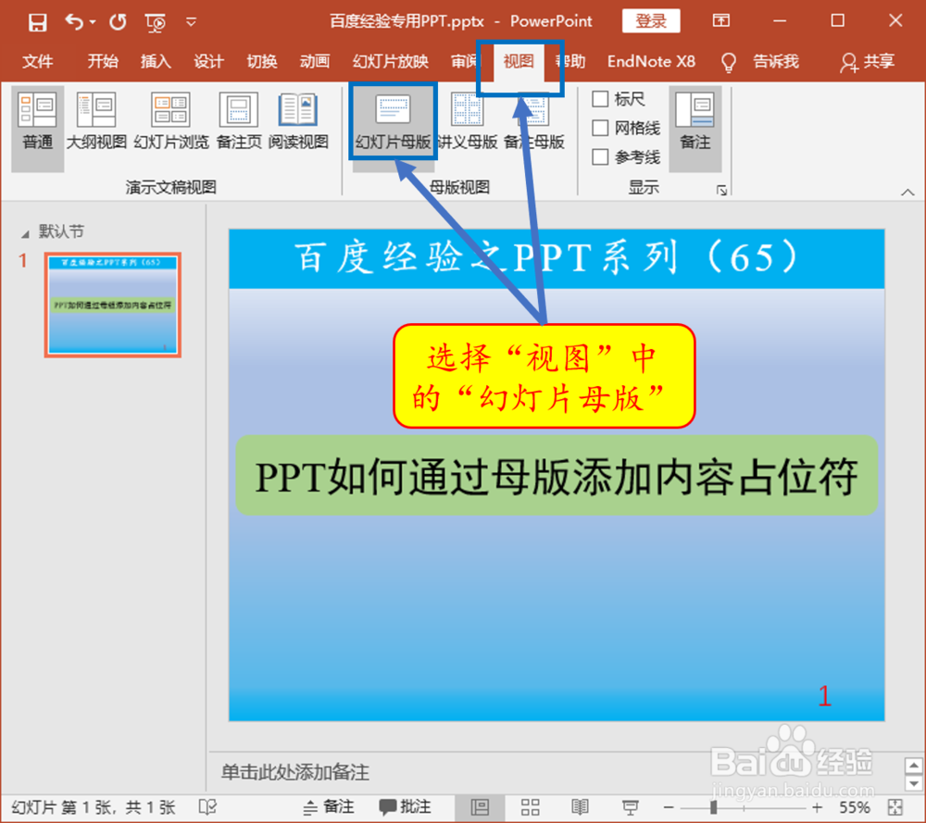This screenshot has height=823, width=926.
Task: Open the EndNote X8 tab
Action: coord(651,61)
